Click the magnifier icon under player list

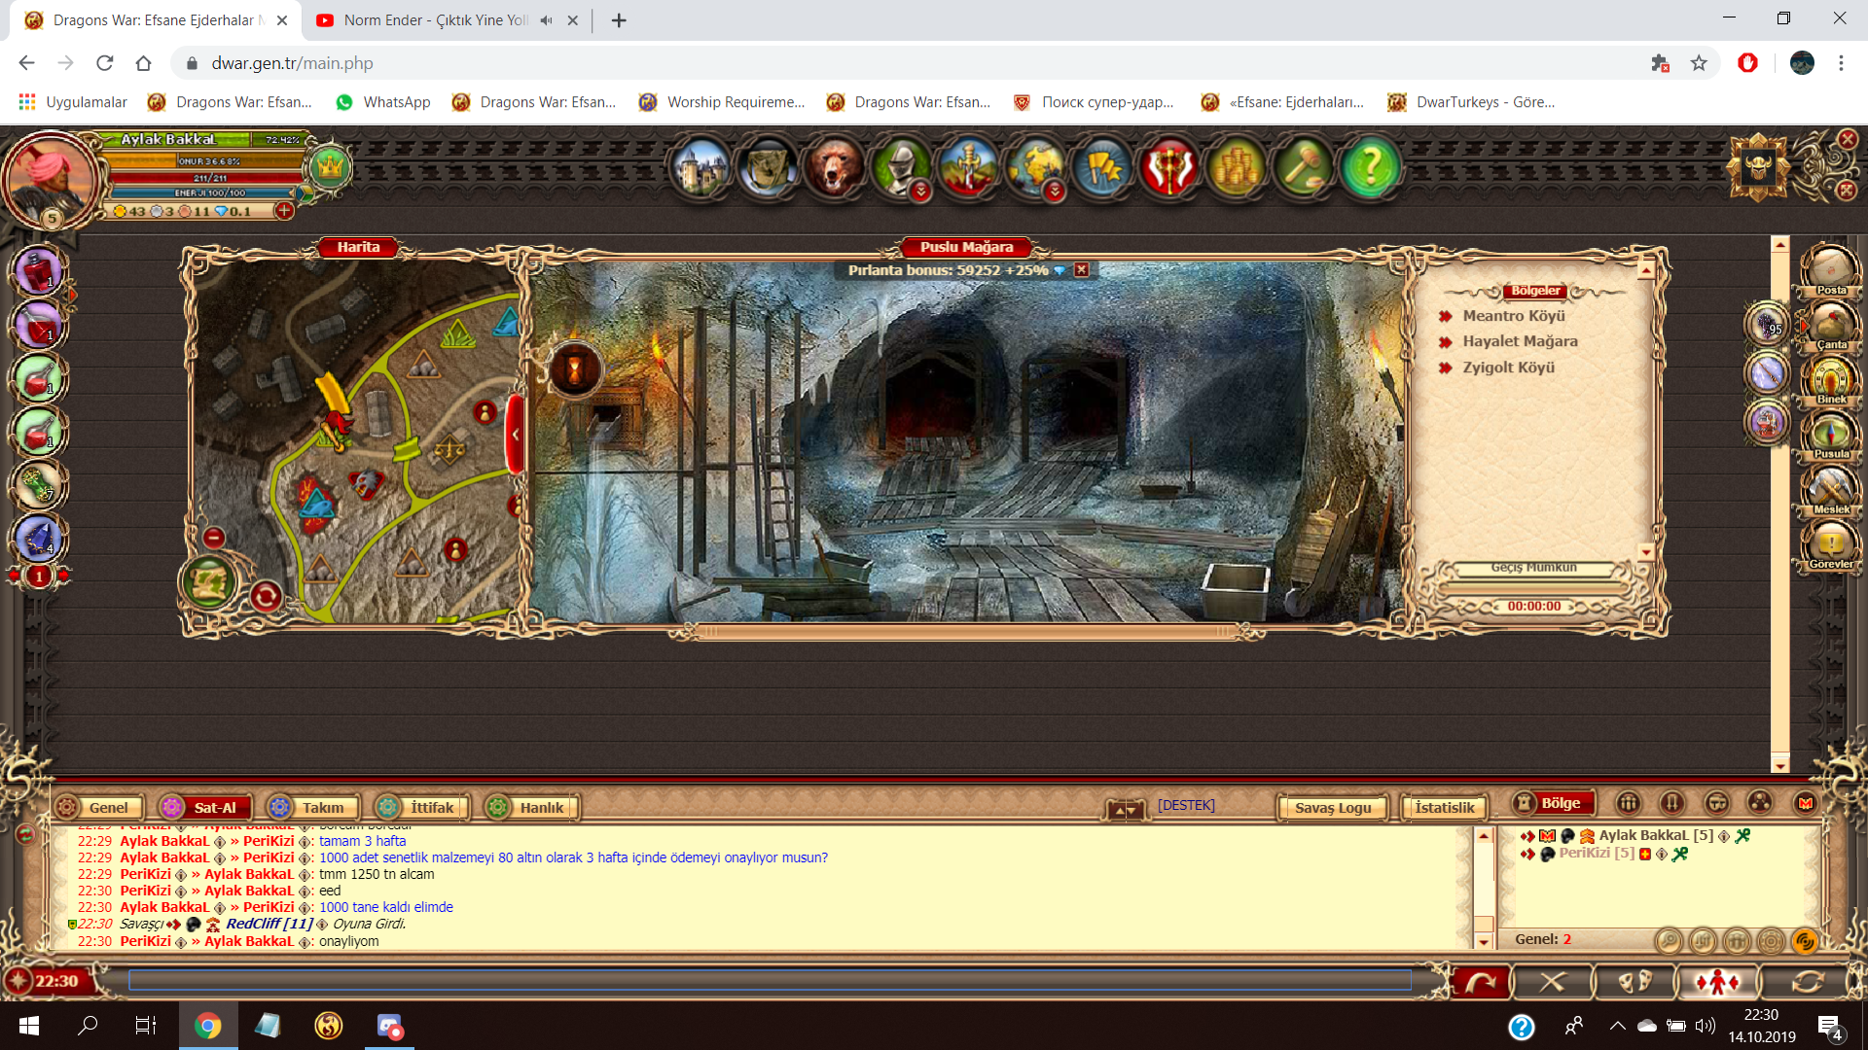coord(1668,940)
